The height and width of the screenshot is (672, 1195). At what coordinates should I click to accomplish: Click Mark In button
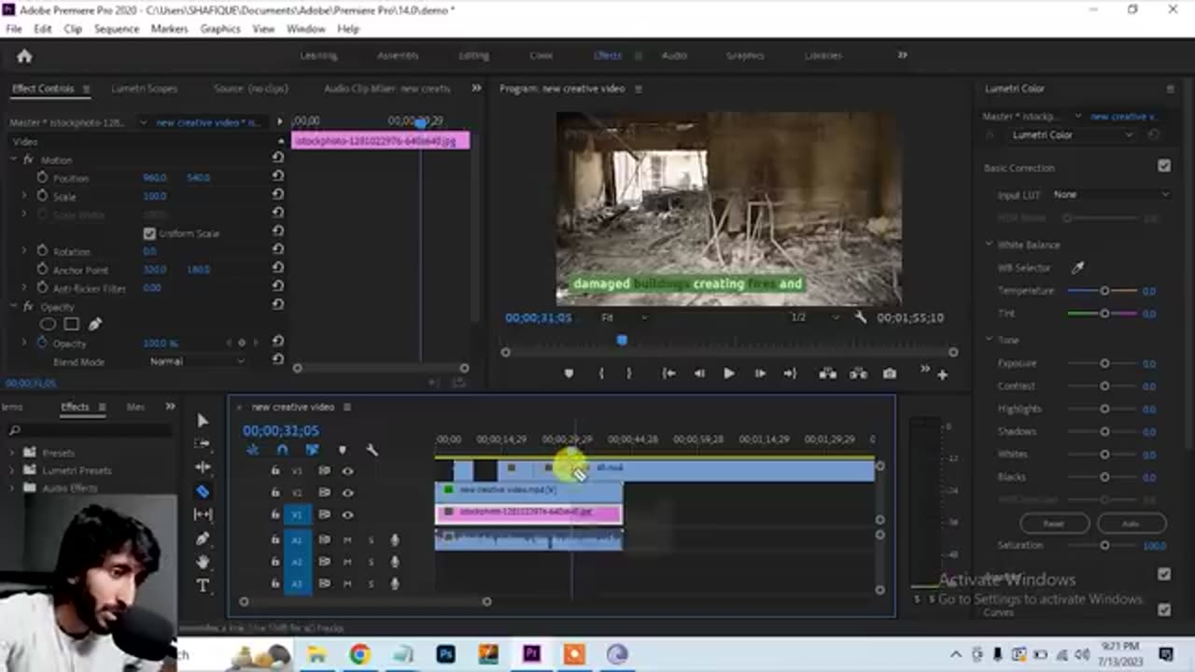point(601,373)
